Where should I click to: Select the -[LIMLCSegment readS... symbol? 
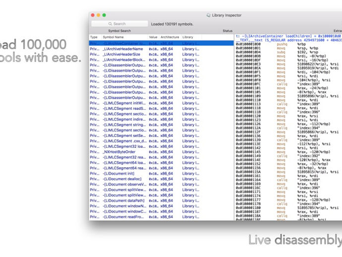point(162,109)
